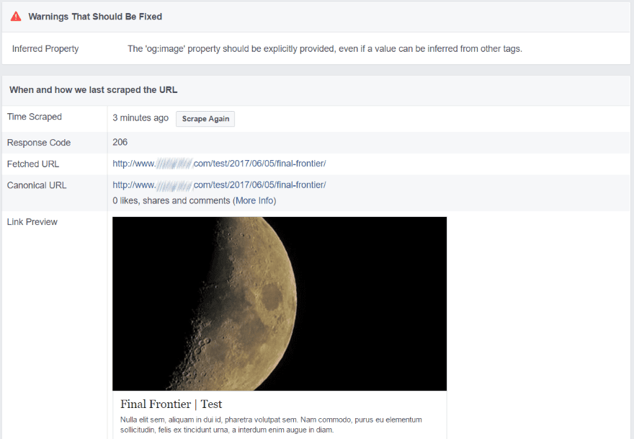Open the Fetched URL link
Viewport: 634px width, 439px height.
tap(218, 164)
